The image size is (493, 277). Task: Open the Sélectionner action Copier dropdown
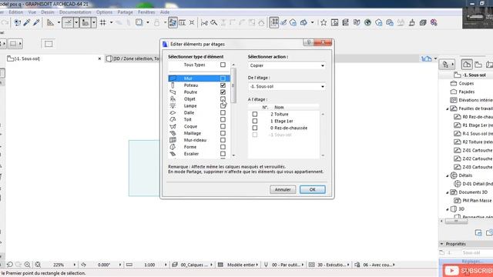[x=287, y=65]
